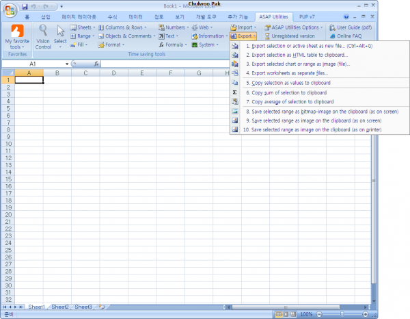
Task: Select column C header
Action: pyautogui.click(x=85, y=73)
